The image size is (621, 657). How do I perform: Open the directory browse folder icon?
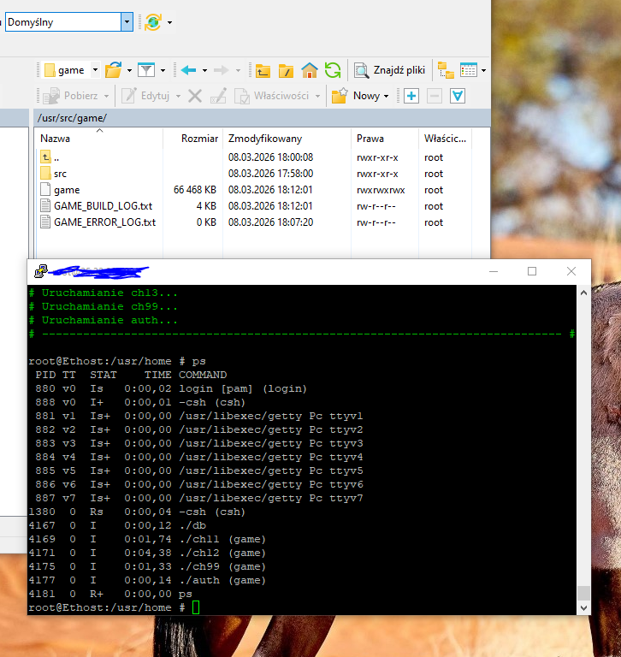[112, 70]
